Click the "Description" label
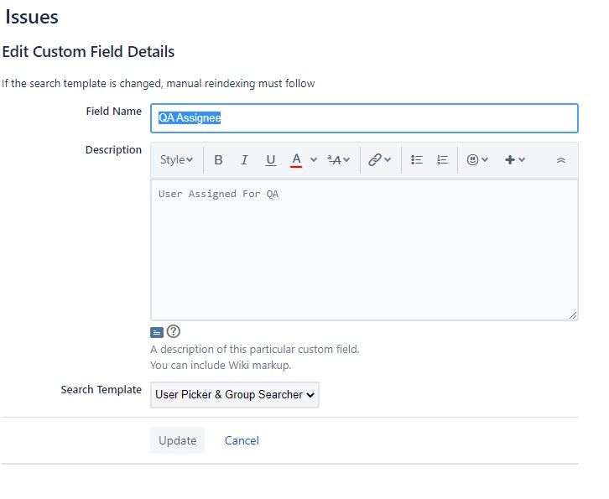This screenshot has height=499, width=609. pos(113,150)
